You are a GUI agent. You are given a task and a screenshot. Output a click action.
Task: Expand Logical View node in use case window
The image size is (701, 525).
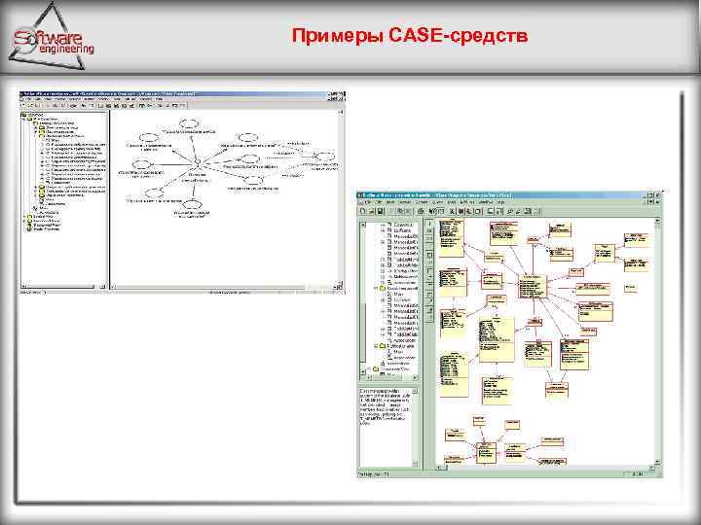(x=24, y=217)
